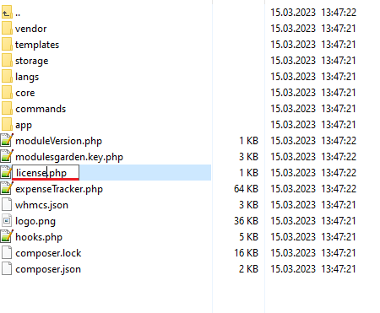380x313 pixels.
Task: Click the modulesgarden.key.php file icon
Action: (7, 156)
